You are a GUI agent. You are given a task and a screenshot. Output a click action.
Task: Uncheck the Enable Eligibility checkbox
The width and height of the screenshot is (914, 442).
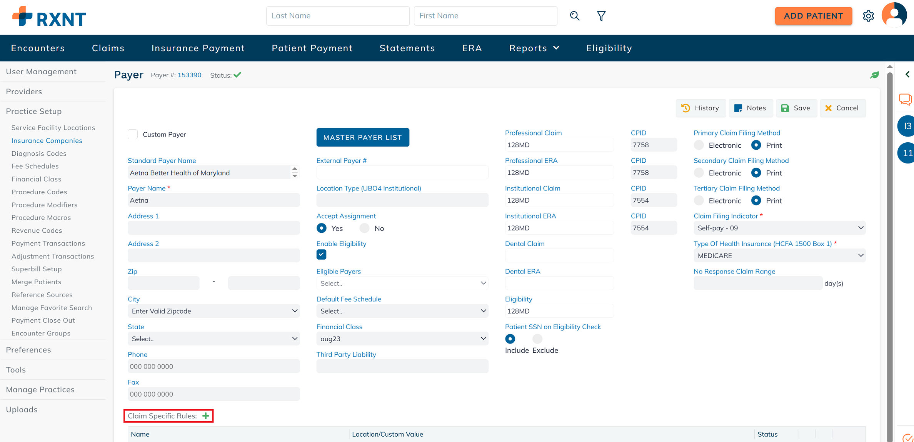point(321,254)
